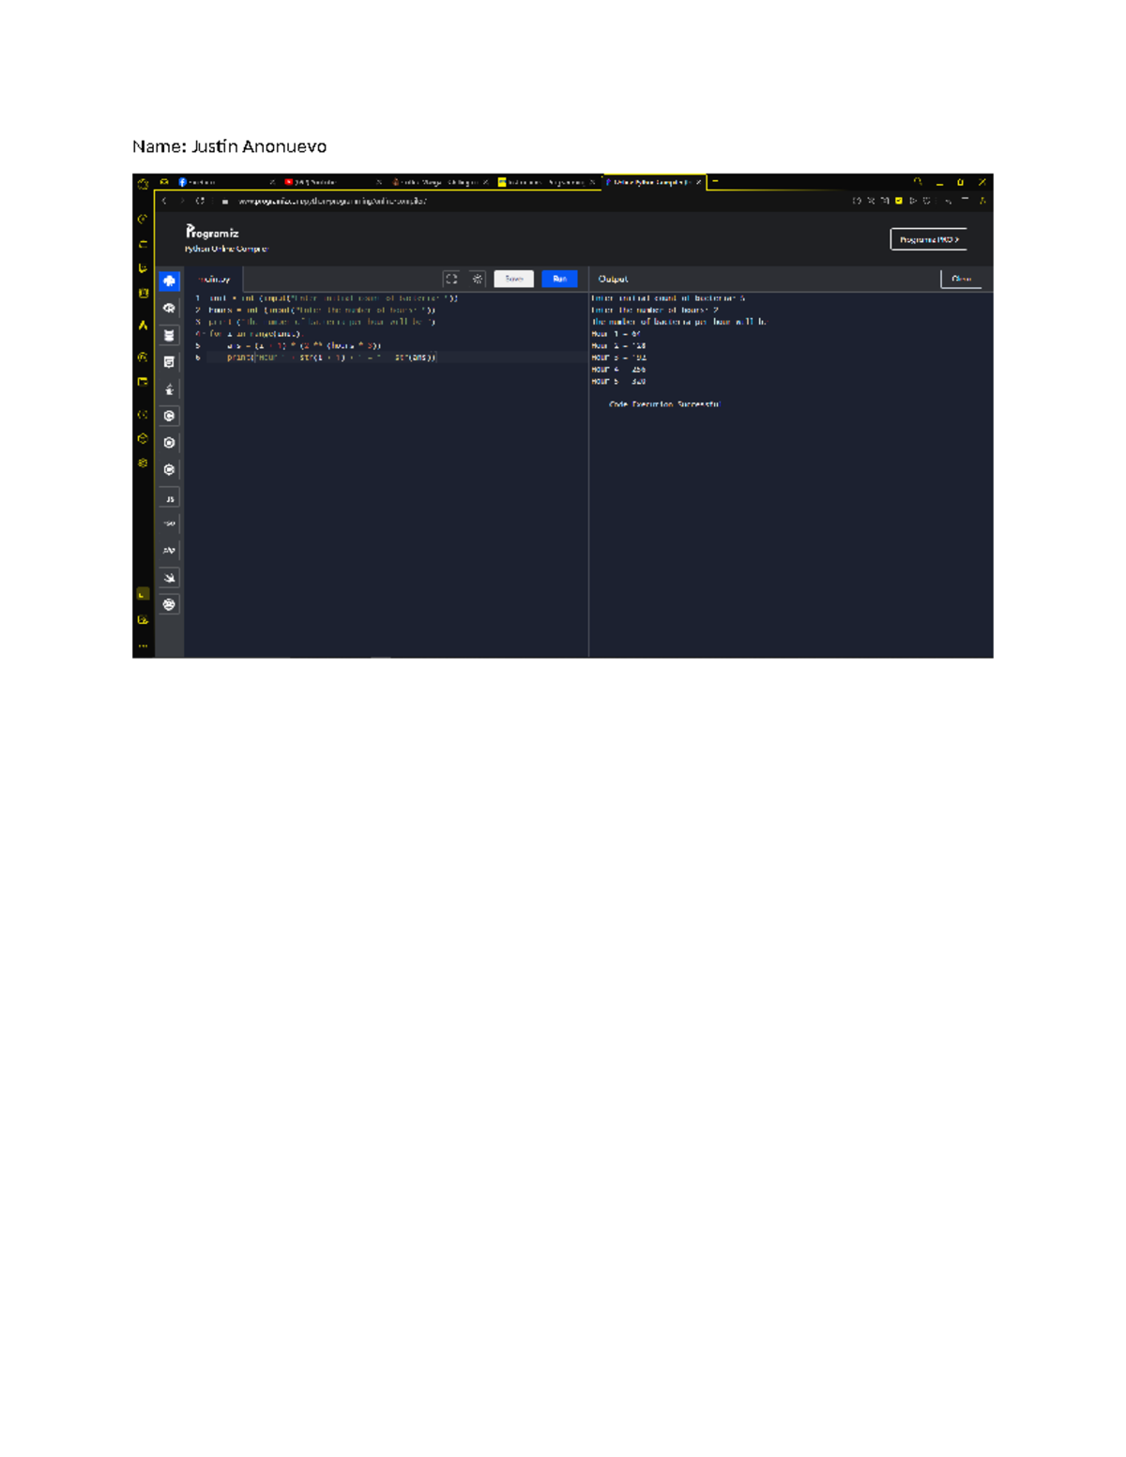
Task: Select the Python icon in the language sidebar
Action: [x=169, y=280]
